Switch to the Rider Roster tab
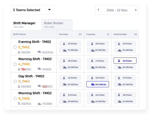The width and height of the screenshot is (152, 117). (x=57, y=25)
